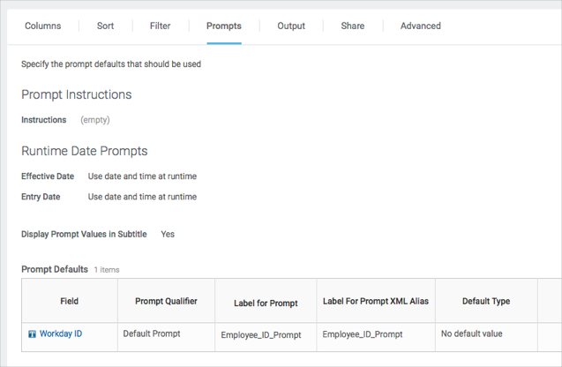Click the Effective Date runtime value
The height and width of the screenshot is (367, 562).
(x=142, y=176)
